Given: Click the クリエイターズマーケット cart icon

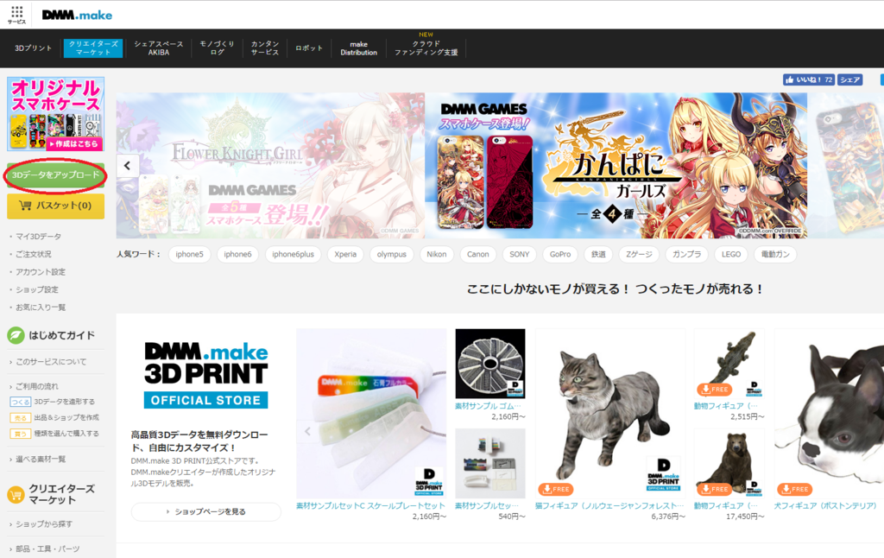Looking at the screenshot, I should point(16,495).
